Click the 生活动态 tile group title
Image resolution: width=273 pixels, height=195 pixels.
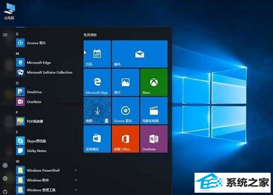click(90, 35)
